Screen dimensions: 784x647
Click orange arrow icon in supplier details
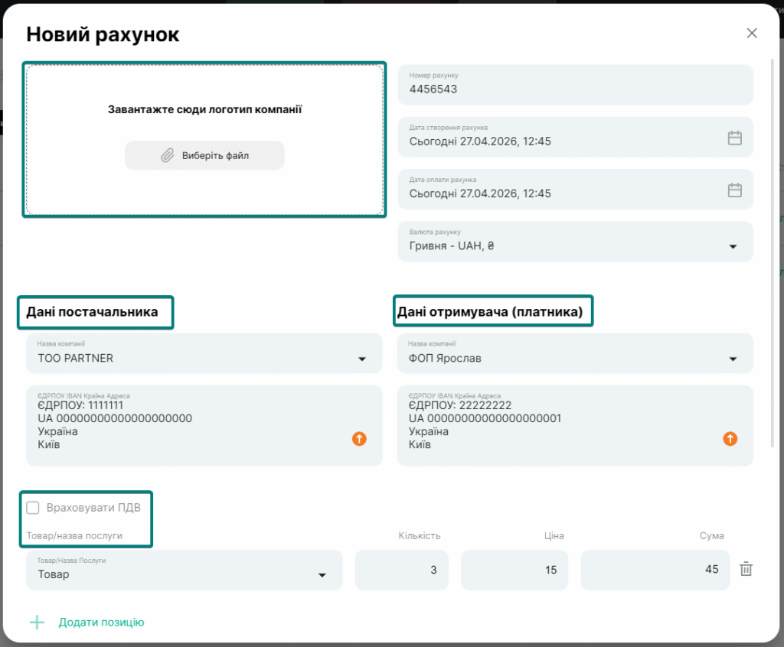click(359, 439)
